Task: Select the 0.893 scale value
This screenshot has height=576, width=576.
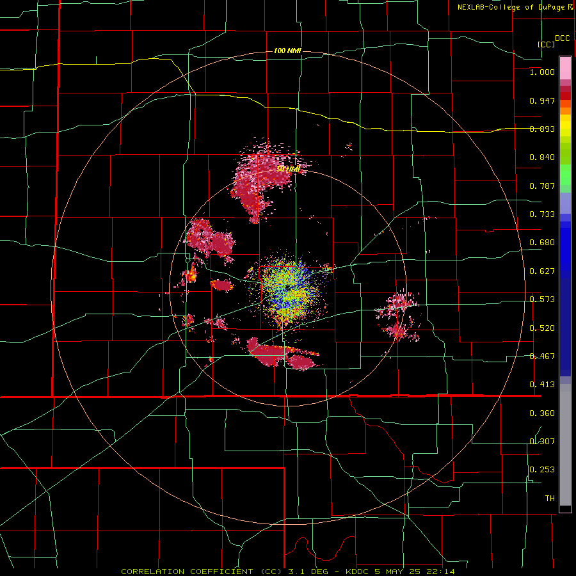Action: 542,129
